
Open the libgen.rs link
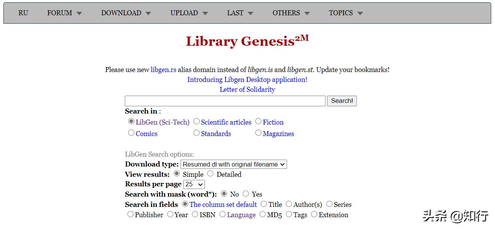pos(163,70)
